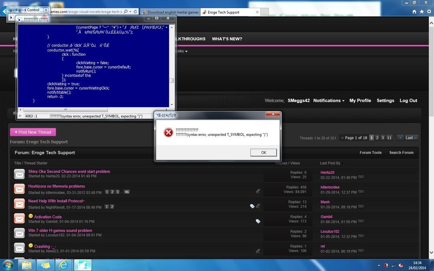Switch to Download english hentai games tab
The width and height of the screenshot is (434, 271).
pyautogui.click(x=170, y=12)
